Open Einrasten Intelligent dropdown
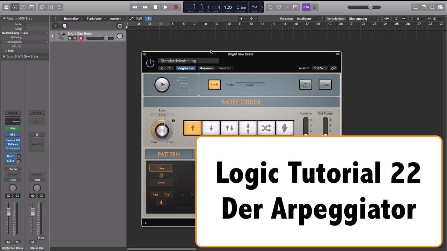The image size is (447, 251). point(310,19)
